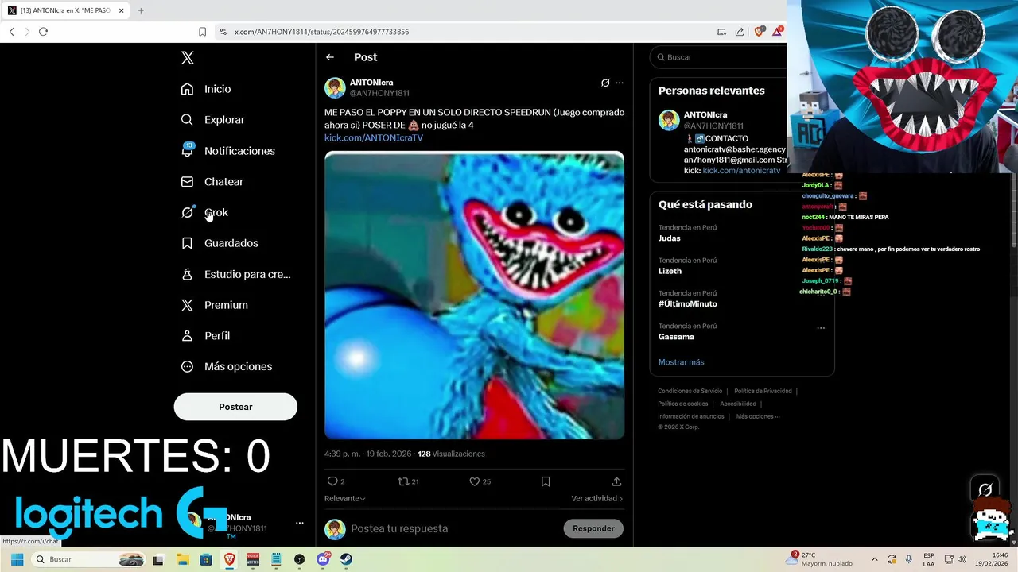
Task: Open Accesibilidad footer link
Action: pos(738,404)
